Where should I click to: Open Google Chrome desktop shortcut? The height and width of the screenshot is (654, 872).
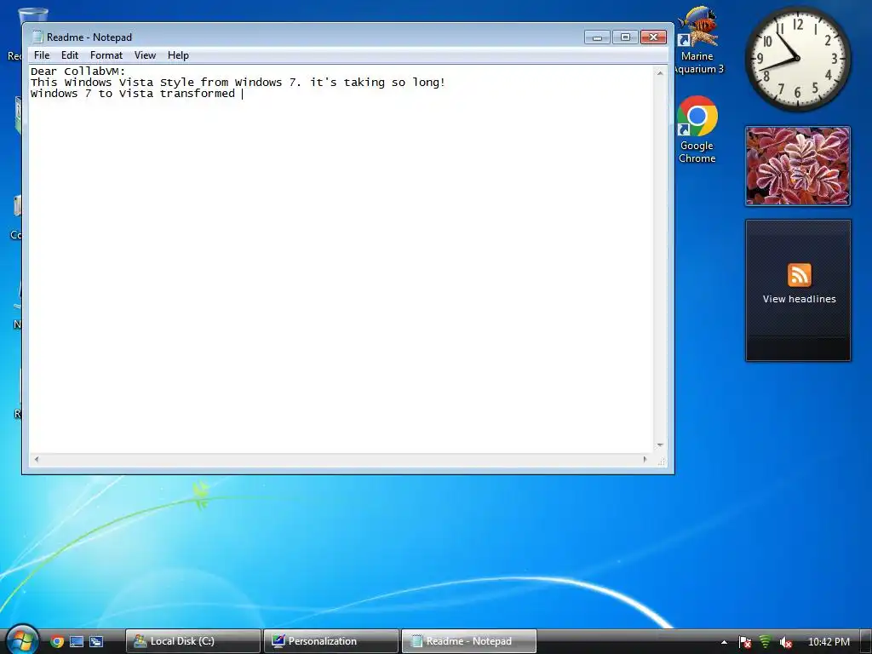(x=697, y=129)
